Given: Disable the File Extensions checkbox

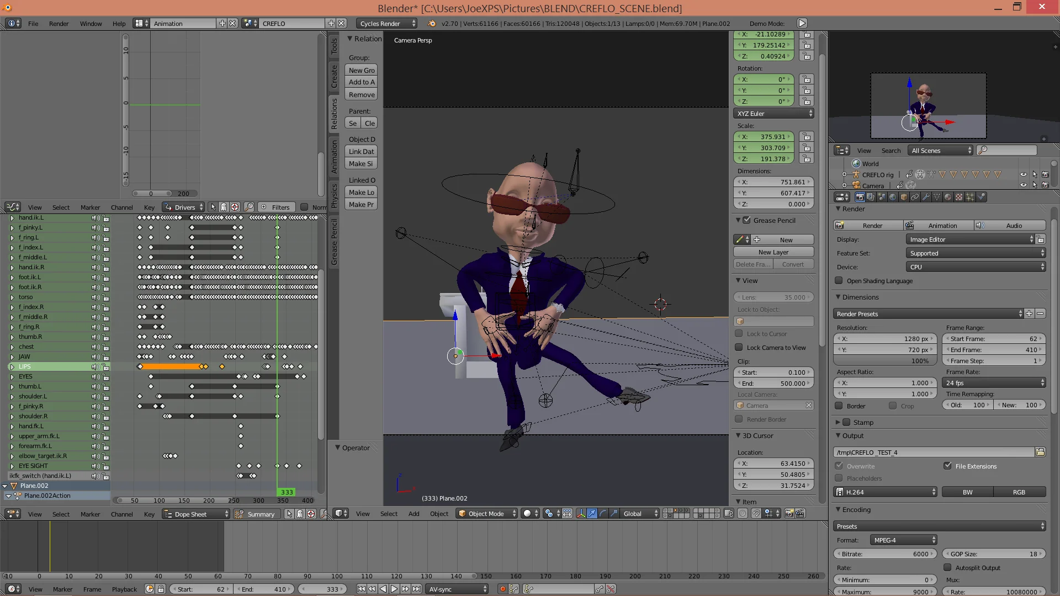Looking at the screenshot, I should (948, 466).
